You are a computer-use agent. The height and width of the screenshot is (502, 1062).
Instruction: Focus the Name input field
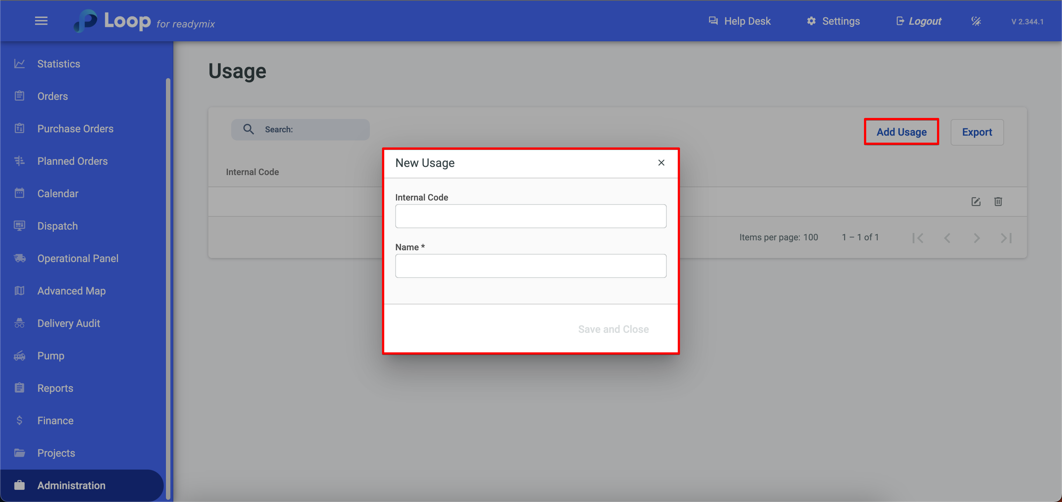[530, 266]
